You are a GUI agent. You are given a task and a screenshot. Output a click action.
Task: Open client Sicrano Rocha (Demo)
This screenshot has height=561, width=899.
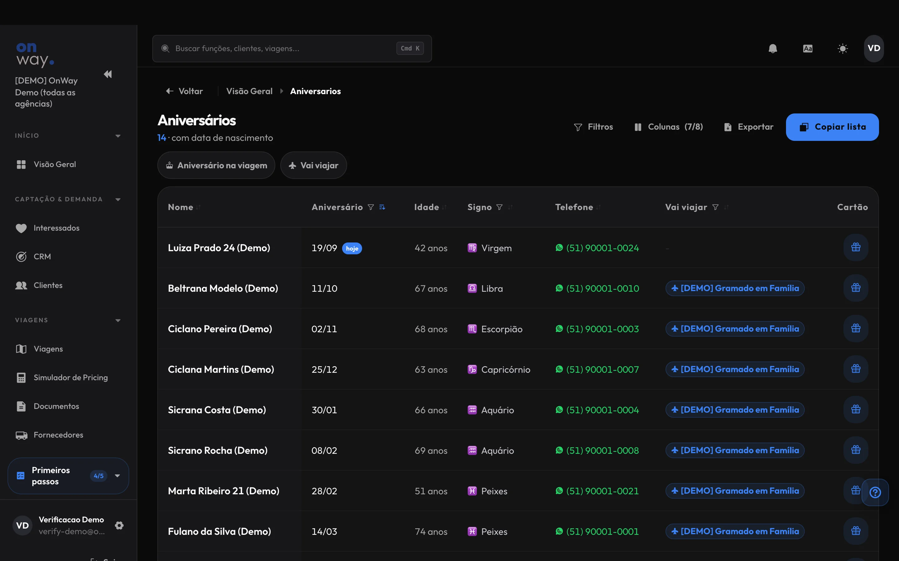[218, 450]
